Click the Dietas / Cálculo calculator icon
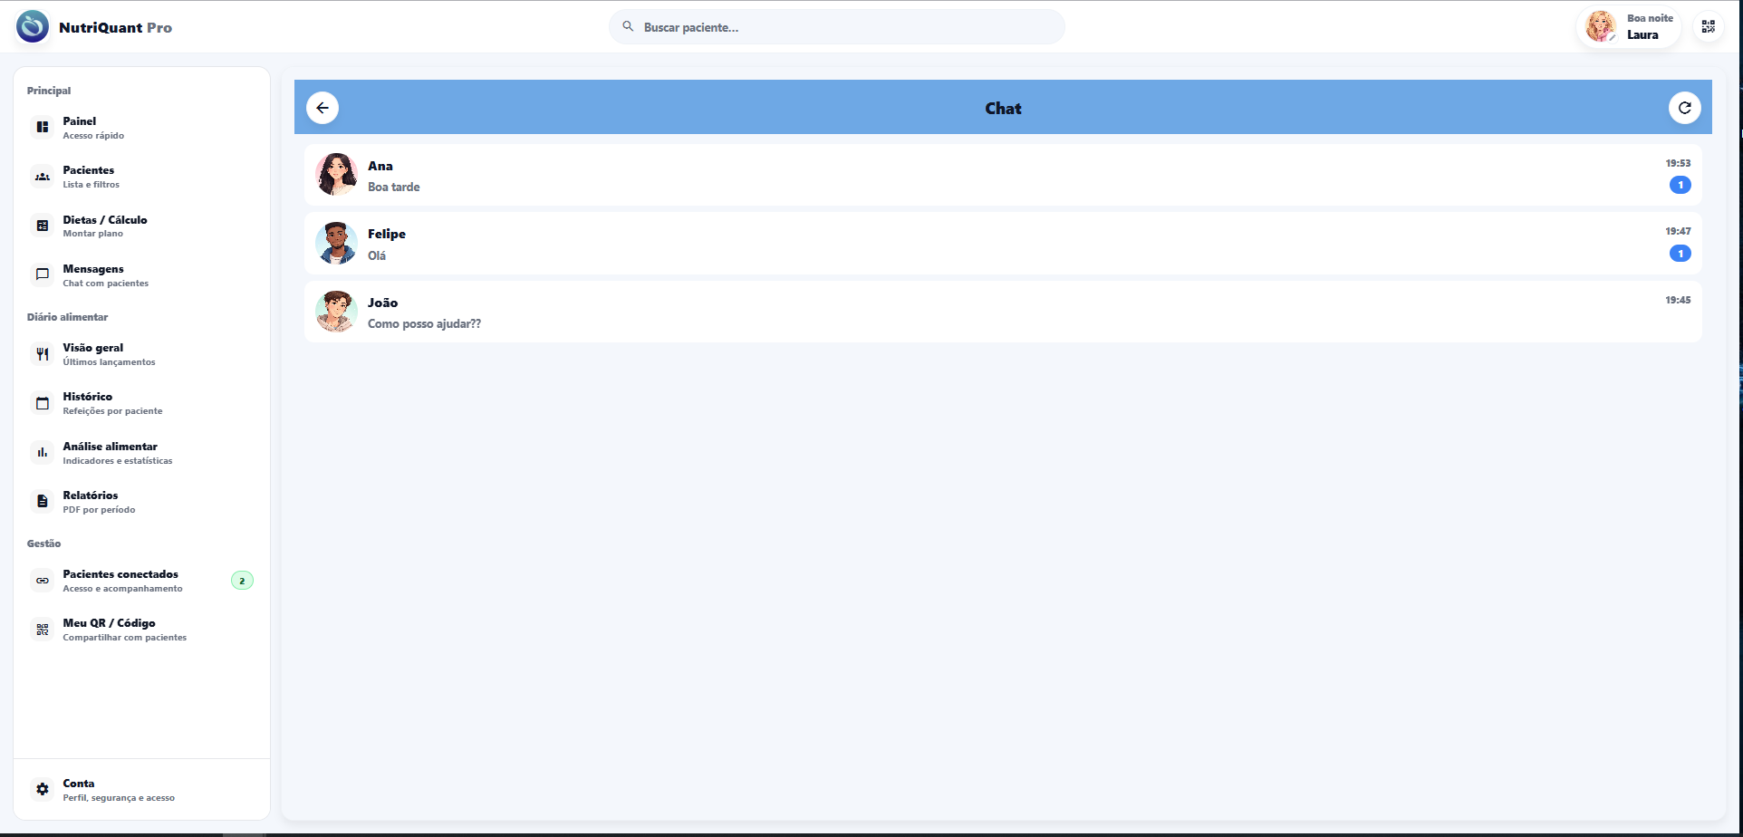The image size is (1743, 837). click(x=43, y=226)
